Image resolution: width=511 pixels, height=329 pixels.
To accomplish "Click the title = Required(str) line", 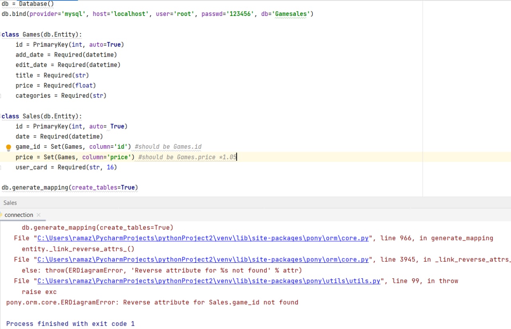I will (x=52, y=75).
